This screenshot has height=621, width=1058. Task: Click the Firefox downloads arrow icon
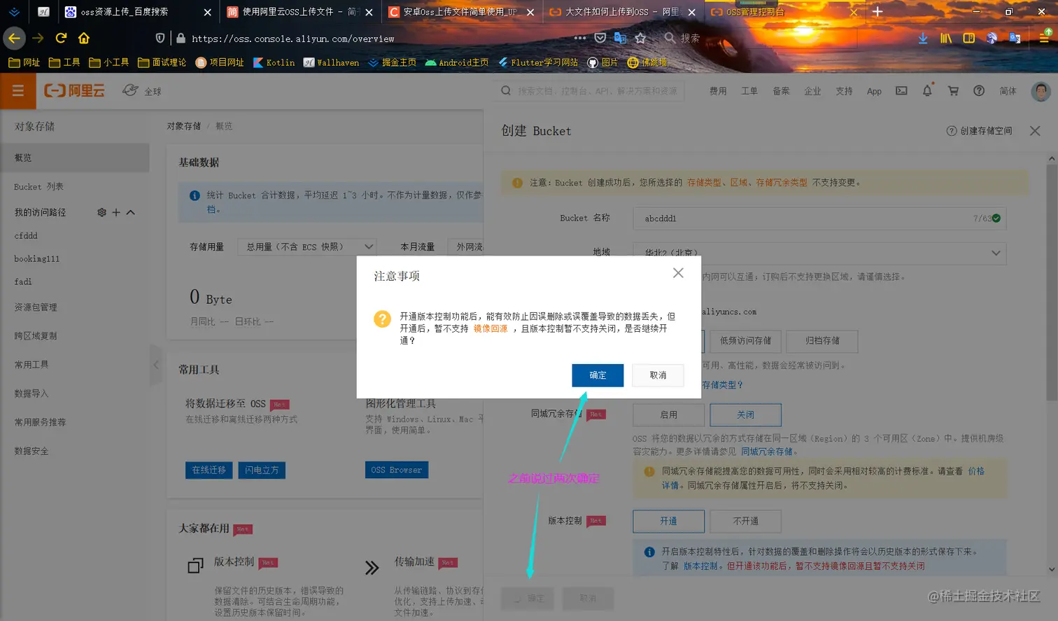coord(922,39)
